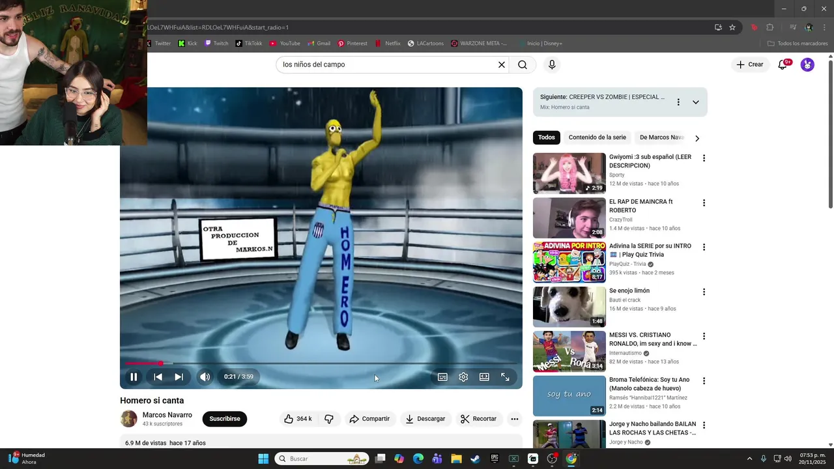Open the YouTube account avatar menu
This screenshot has width=834, height=469.
[807, 64]
